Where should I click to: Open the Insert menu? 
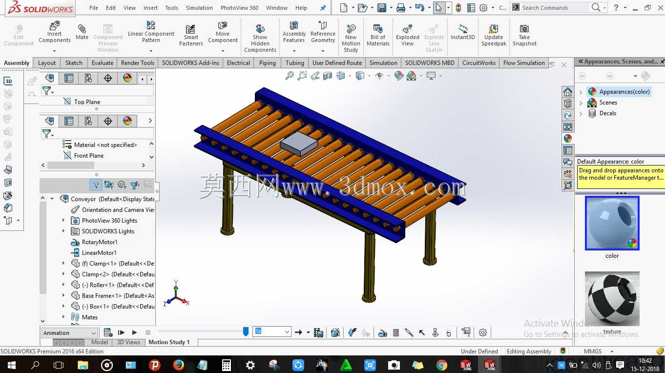tap(150, 8)
